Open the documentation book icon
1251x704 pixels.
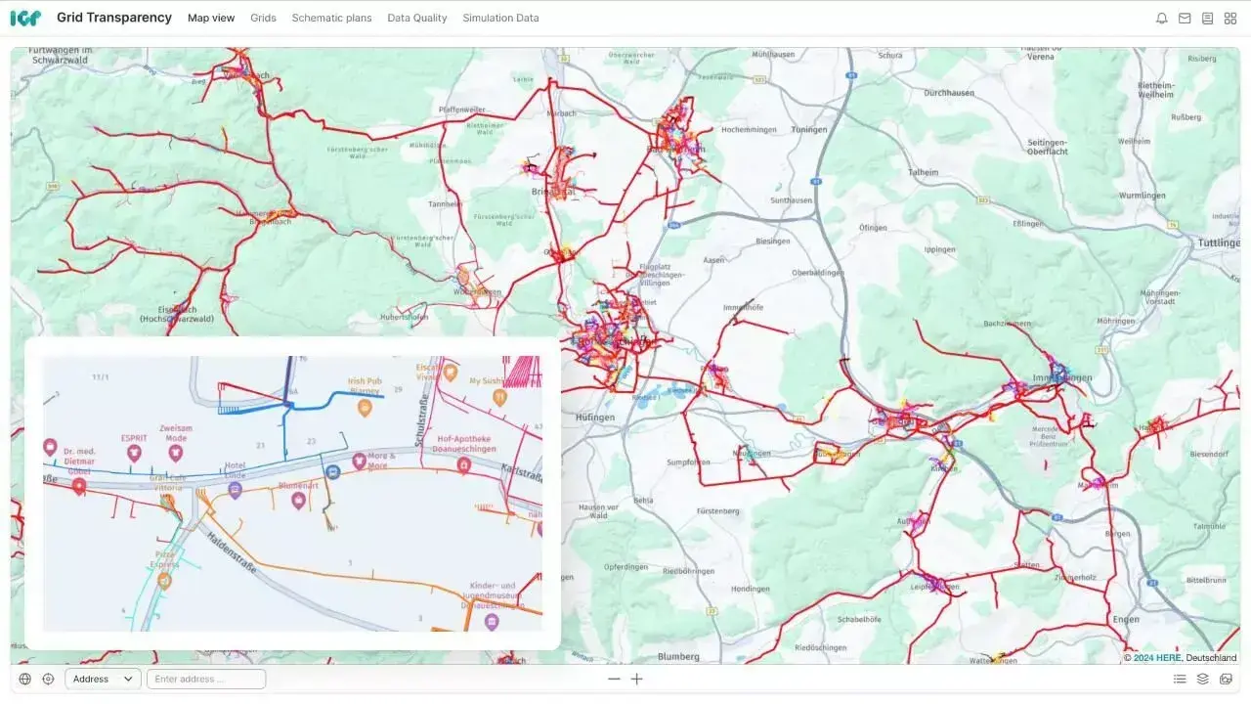click(1207, 18)
